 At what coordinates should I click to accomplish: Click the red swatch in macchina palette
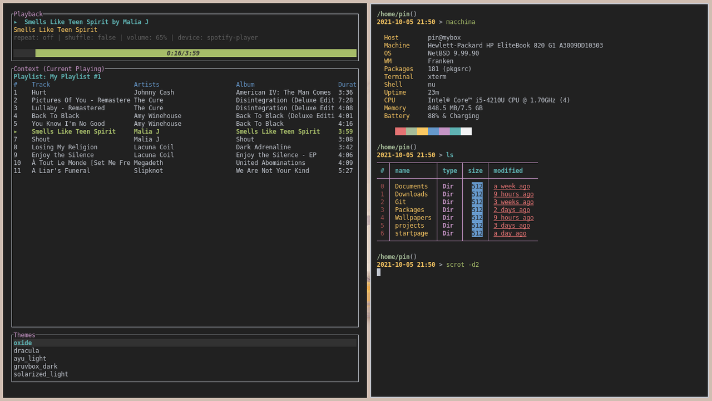coord(400,131)
